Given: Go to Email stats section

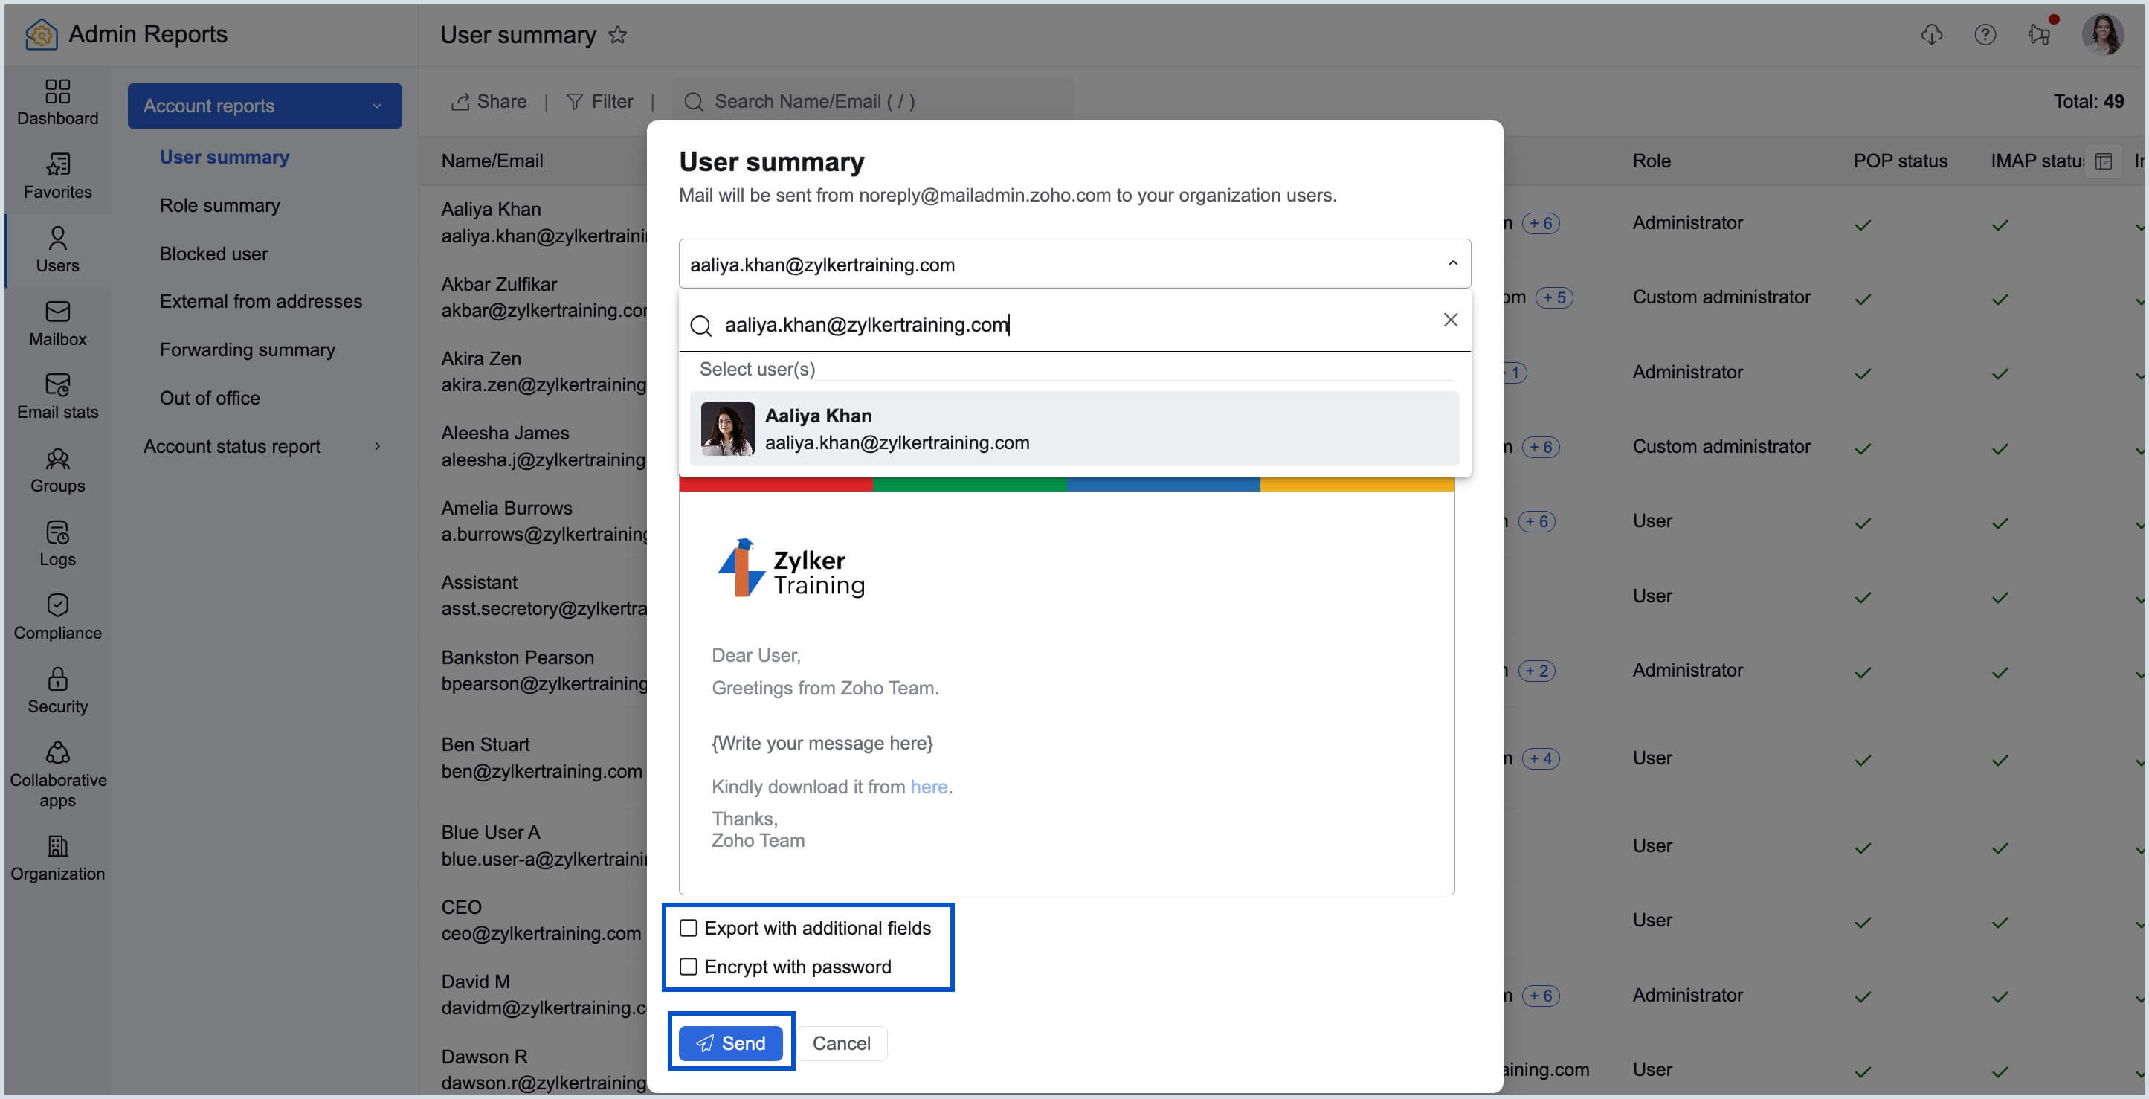Looking at the screenshot, I should [x=57, y=396].
